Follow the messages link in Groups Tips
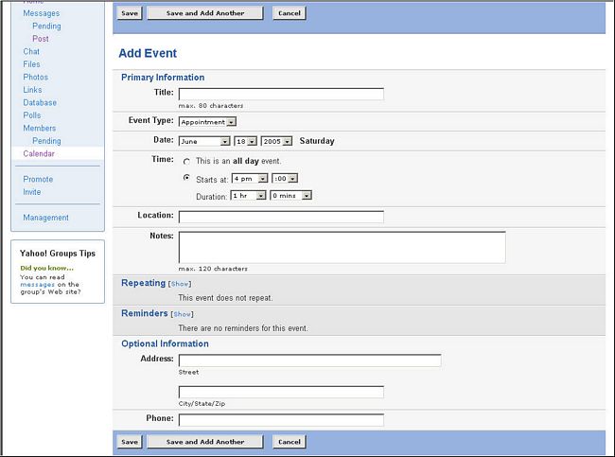This screenshot has width=615, height=457. point(37,285)
